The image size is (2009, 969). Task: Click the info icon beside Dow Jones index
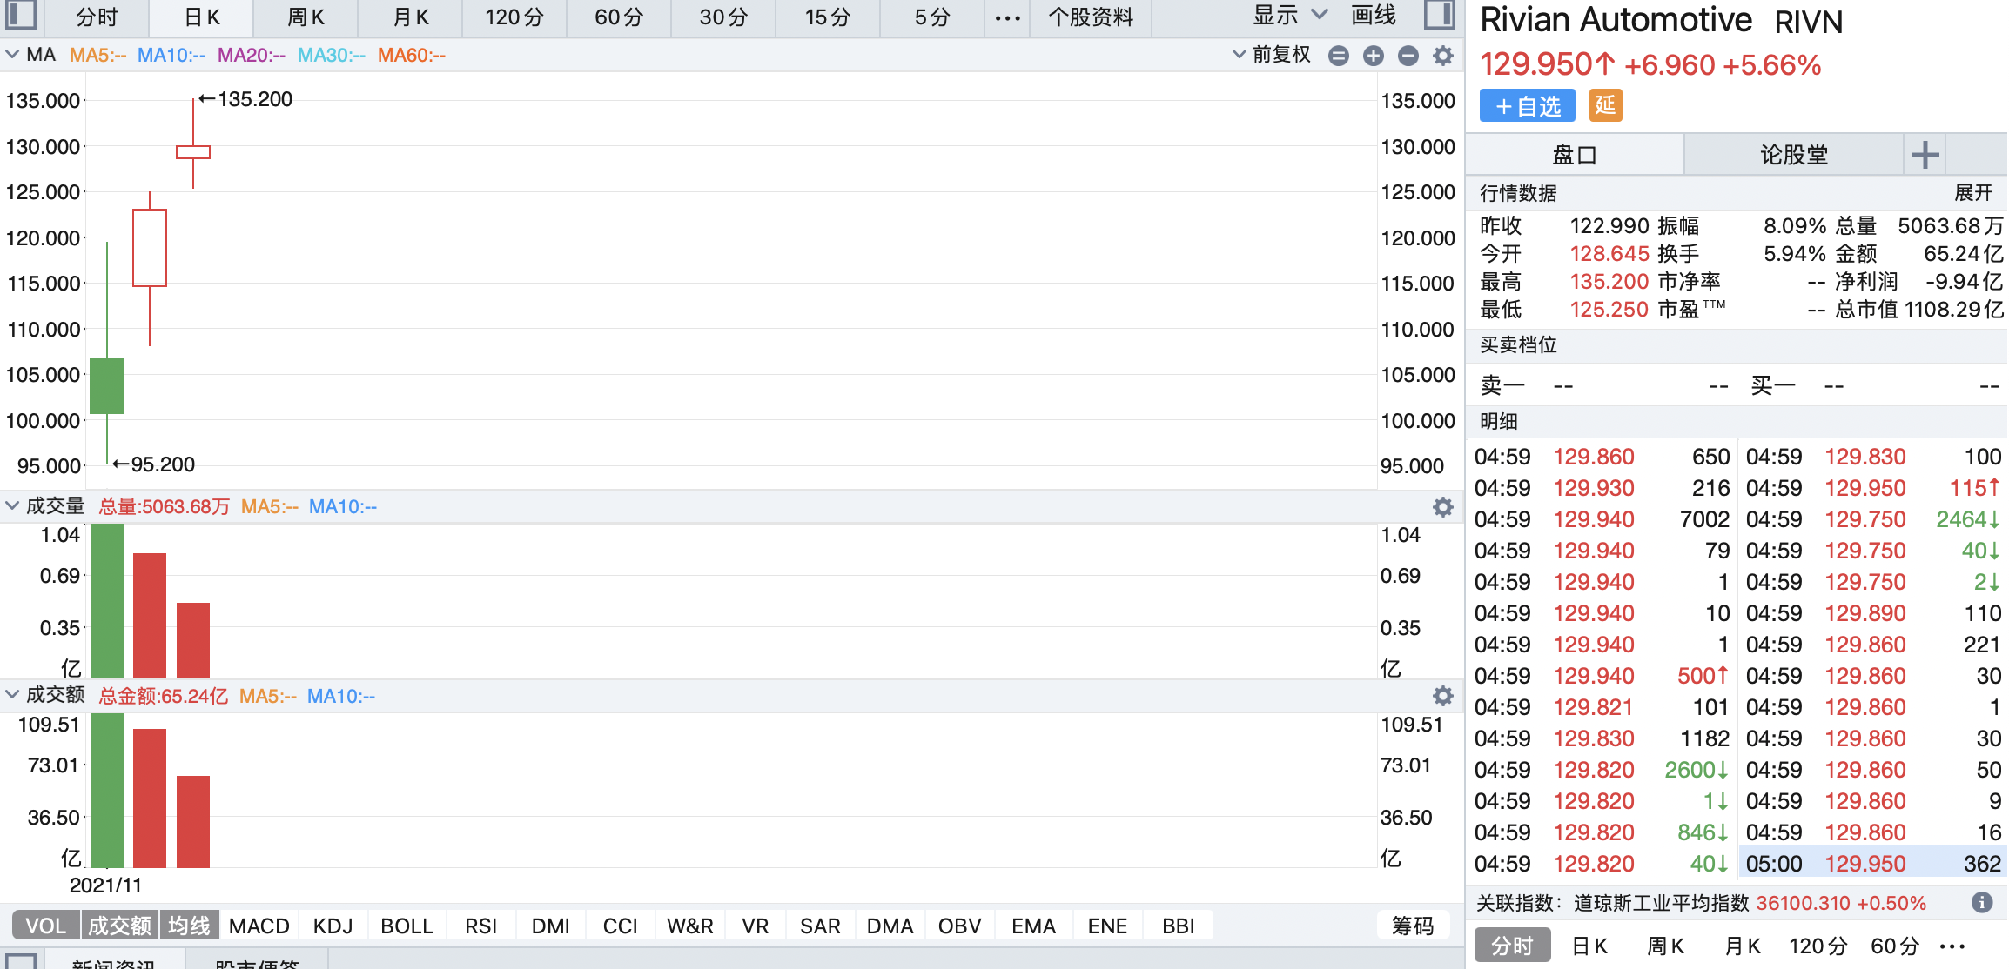point(1982,903)
